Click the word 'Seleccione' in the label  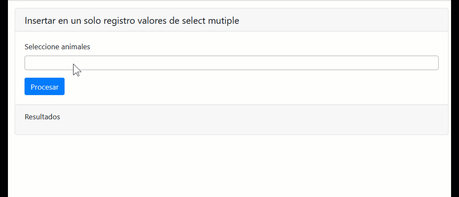tap(41, 47)
